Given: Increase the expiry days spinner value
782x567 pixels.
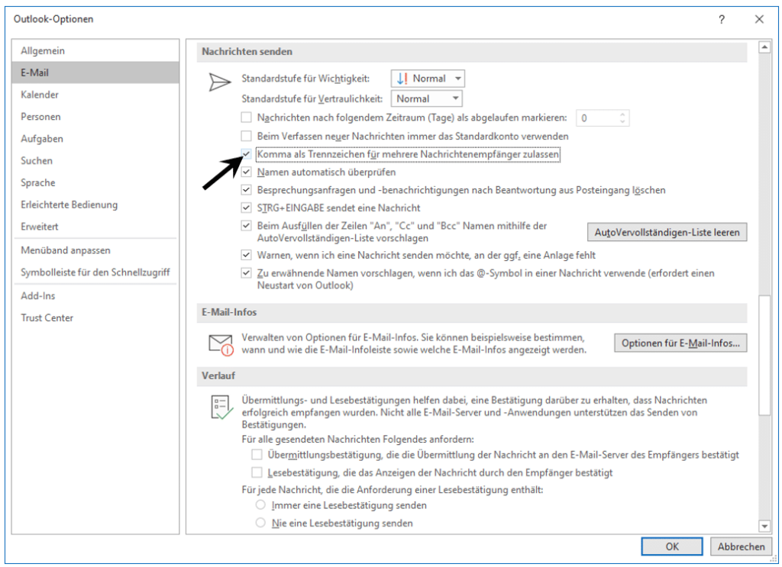Looking at the screenshot, I should click(622, 114).
